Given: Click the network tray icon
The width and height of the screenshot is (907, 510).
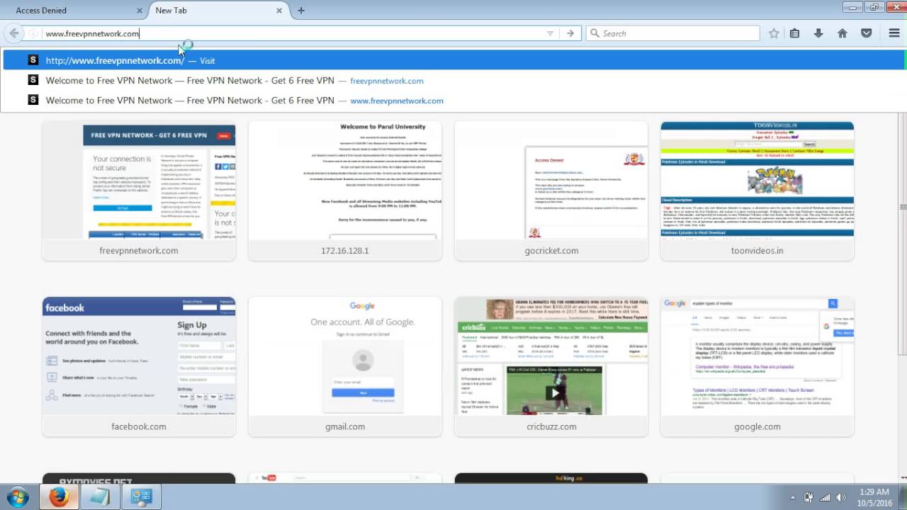Looking at the screenshot, I should (x=824, y=497).
